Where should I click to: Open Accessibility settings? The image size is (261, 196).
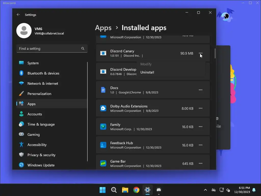tap(52, 145)
